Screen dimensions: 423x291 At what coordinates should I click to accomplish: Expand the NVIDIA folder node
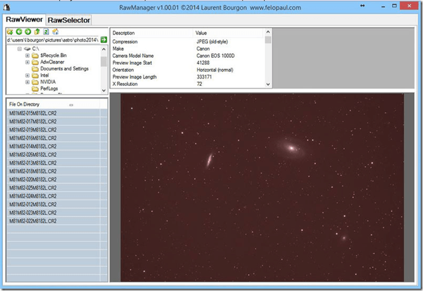tap(27, 82)
